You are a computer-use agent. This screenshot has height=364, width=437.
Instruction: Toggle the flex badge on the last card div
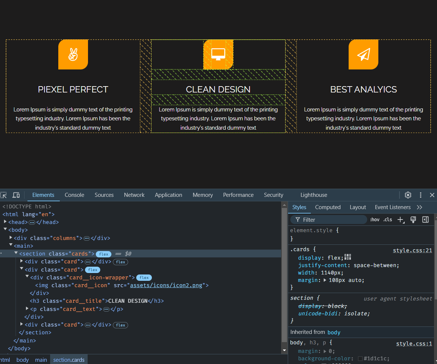(120, 325)
